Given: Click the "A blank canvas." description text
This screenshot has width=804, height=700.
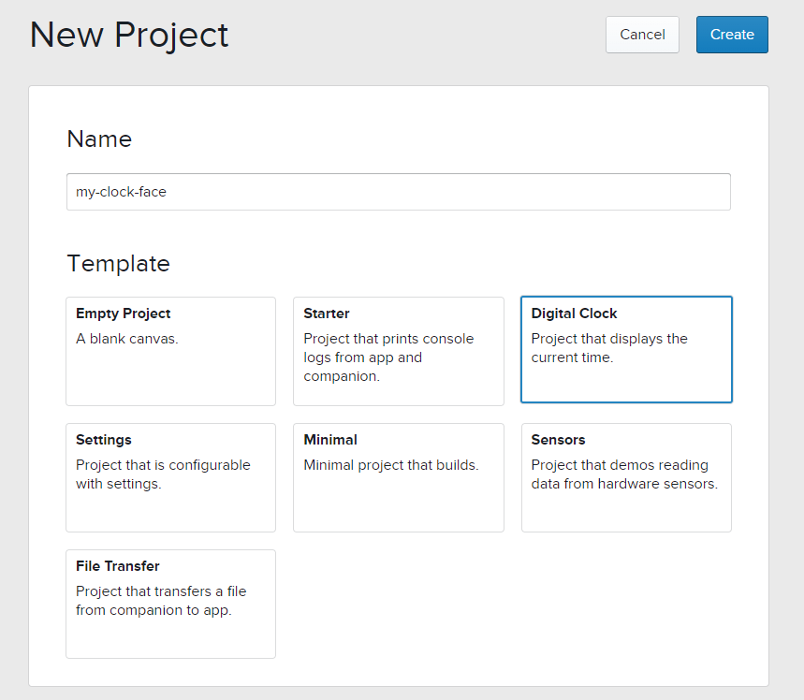Looking at the screenshot, I should tap(127, 339).
